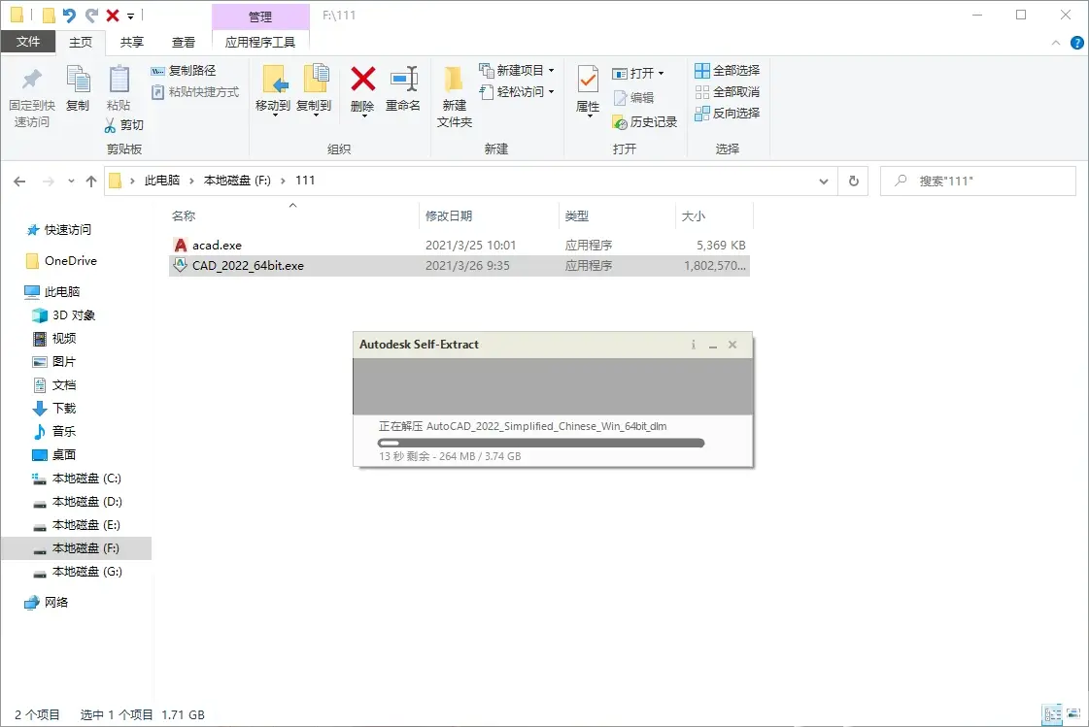The width and height of the screenshot is (1089, 727).
Task: Click Copy path in the ribbon
Action: 184,71
